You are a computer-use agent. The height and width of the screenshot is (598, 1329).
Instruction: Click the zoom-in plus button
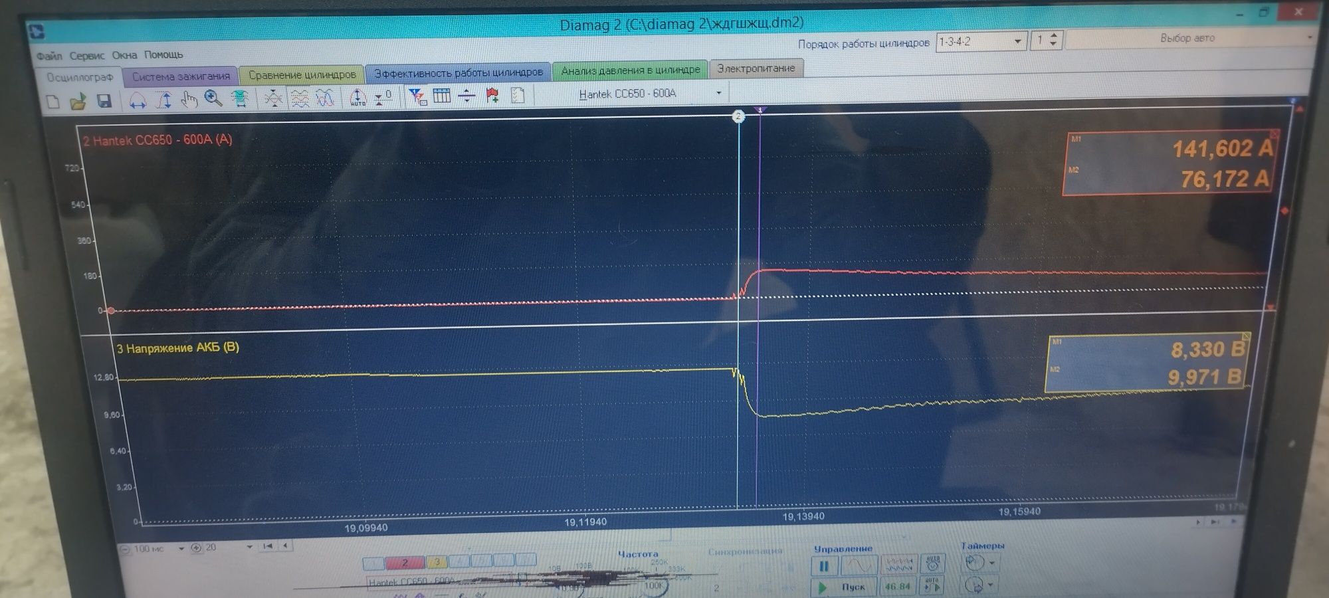[196, 548]
